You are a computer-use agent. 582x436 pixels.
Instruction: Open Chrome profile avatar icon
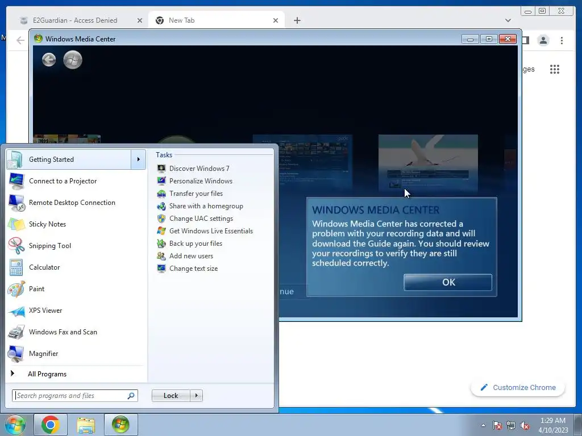pos(543,40)
